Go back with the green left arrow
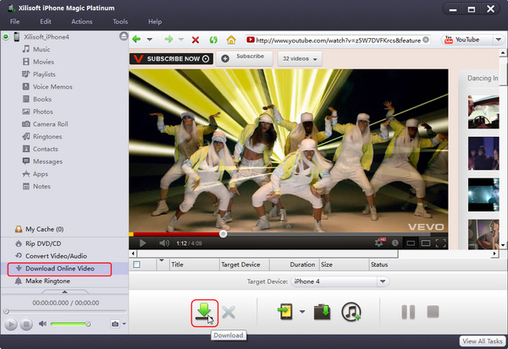This screenshot has height=349, width=508. click(136, 40)
